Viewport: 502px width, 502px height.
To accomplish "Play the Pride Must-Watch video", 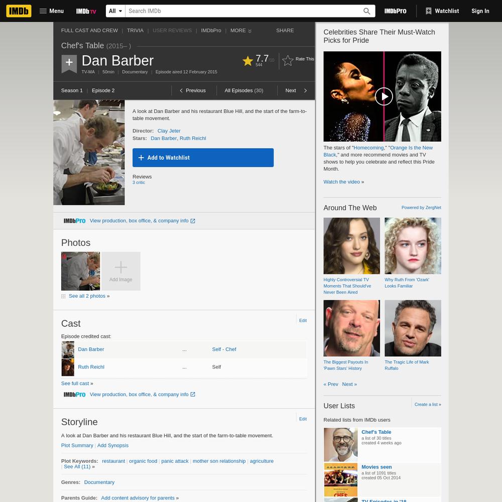I will (384, 96).
